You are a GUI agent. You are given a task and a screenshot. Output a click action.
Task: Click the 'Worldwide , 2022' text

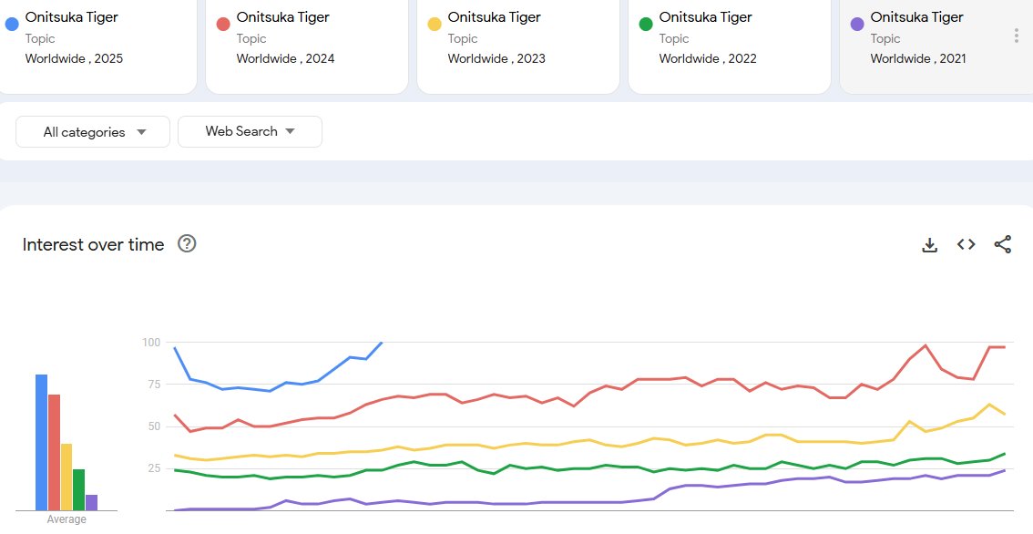(x=708, y=58)
